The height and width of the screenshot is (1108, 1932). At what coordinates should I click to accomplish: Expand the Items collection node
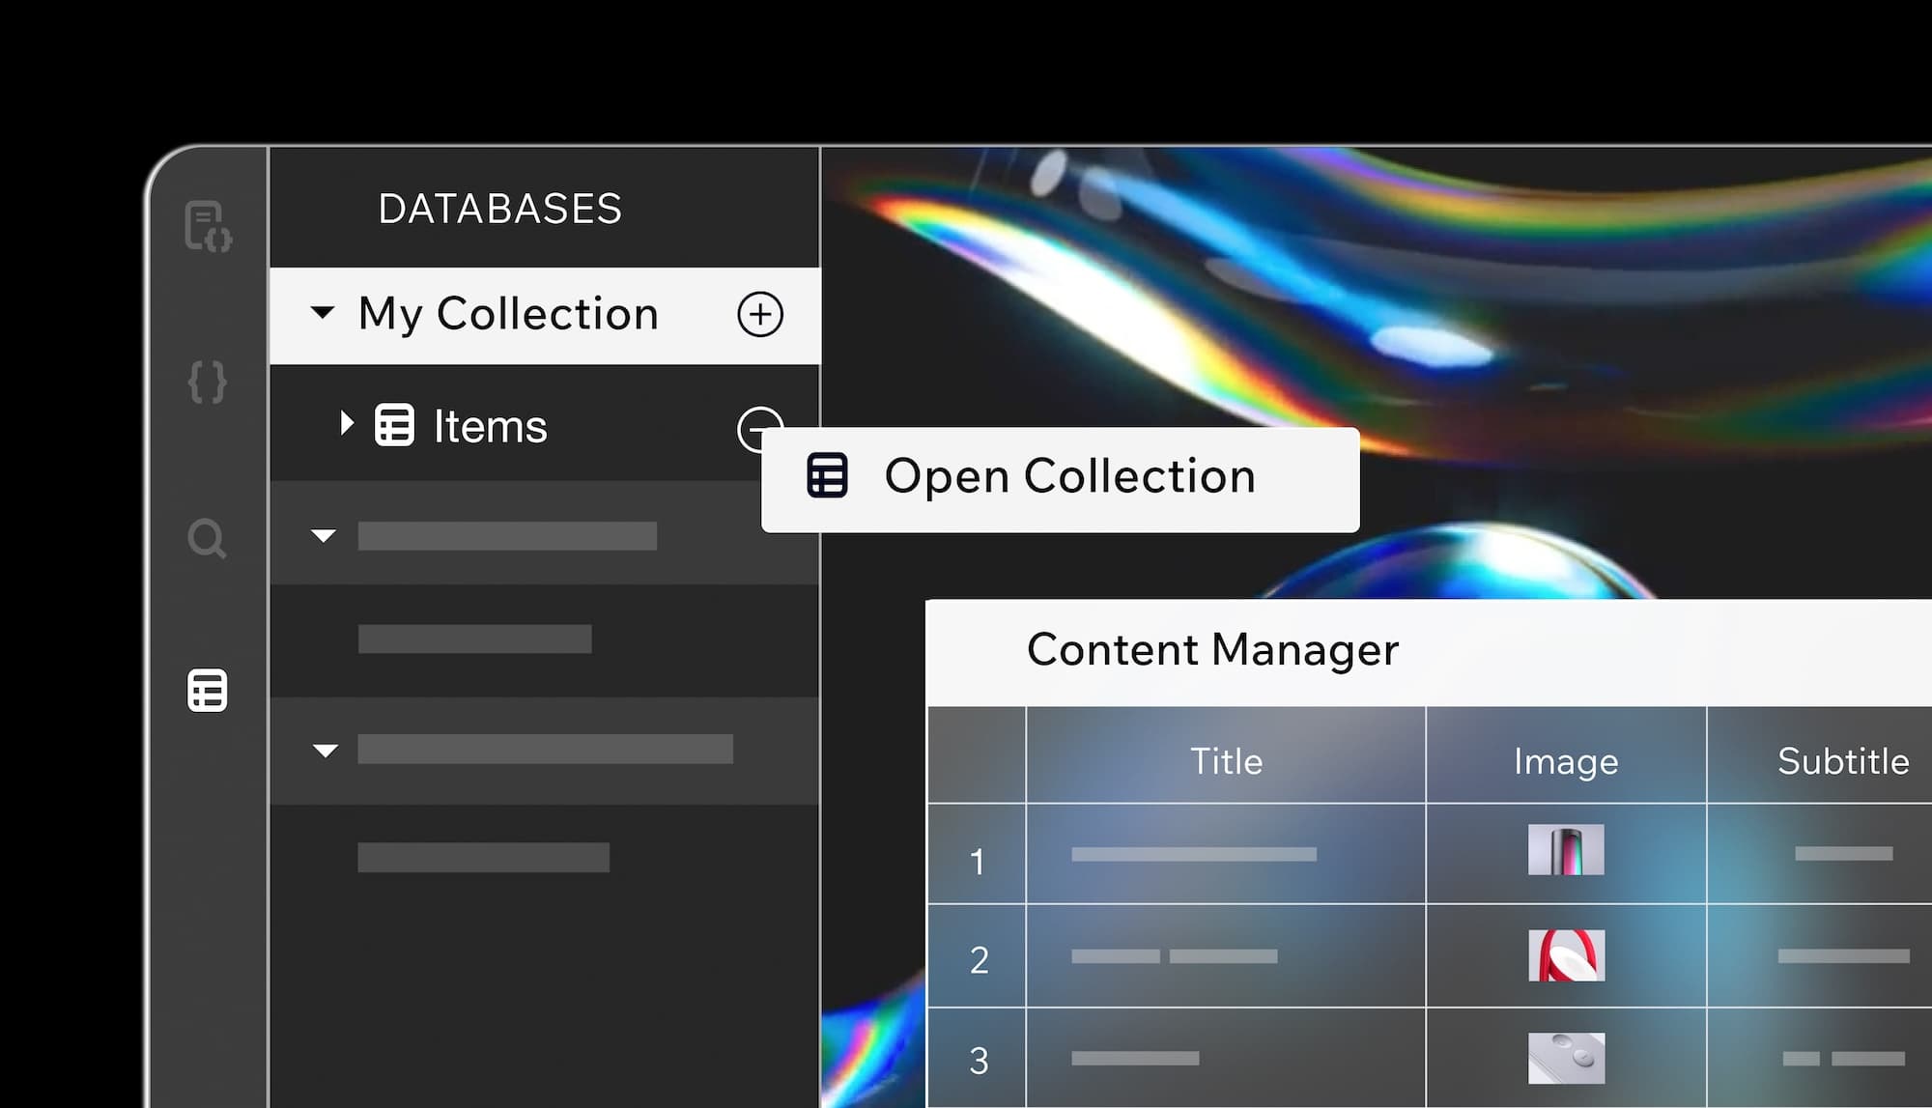click(x=346, y=423)
